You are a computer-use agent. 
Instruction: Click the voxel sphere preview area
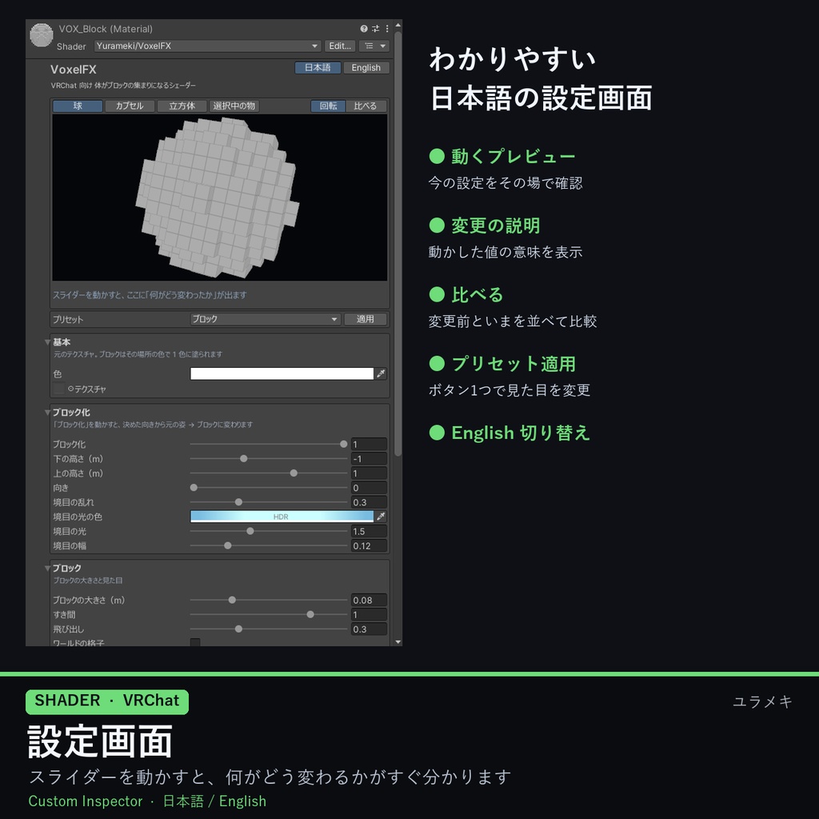pyautogui.click(x=220, y=198)
